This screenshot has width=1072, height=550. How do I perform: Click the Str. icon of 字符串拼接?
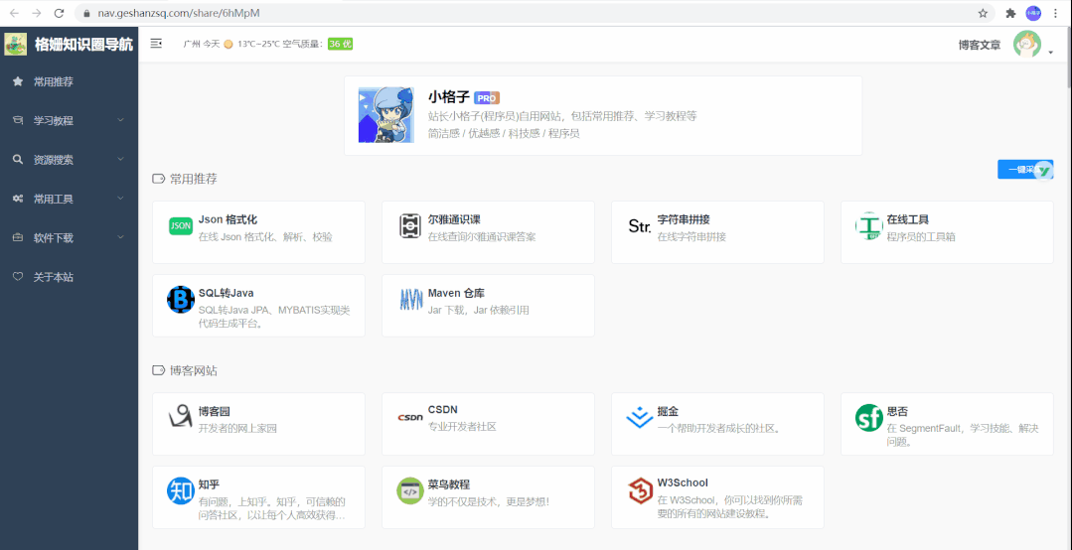tap(639, 226)
